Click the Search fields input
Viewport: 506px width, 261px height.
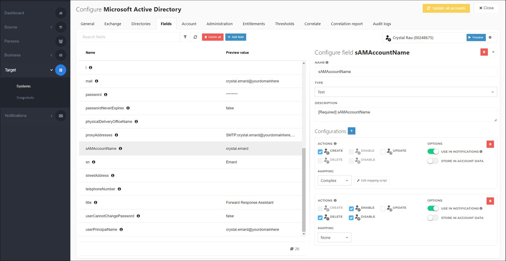pos(129,37)
